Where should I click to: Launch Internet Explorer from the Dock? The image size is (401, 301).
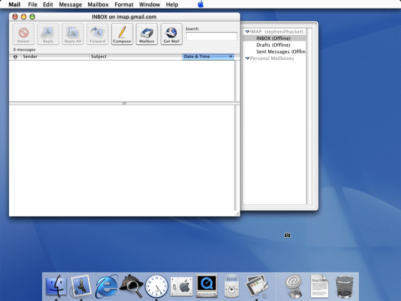[x=106, y=286]
